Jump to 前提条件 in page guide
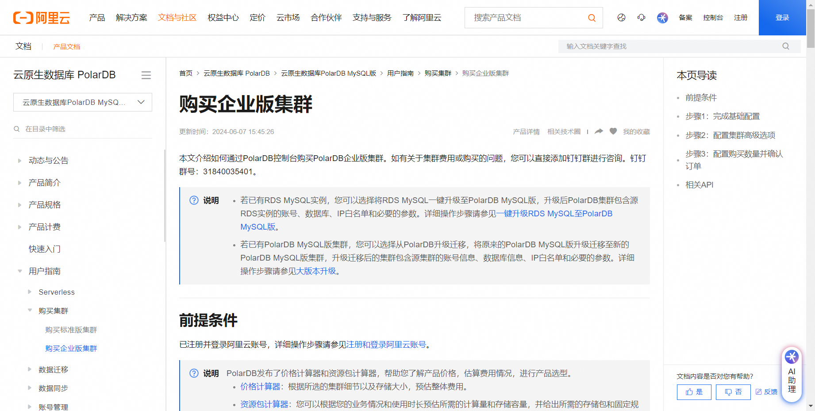This screenshot has width=815, height=411. click(701, 98)
